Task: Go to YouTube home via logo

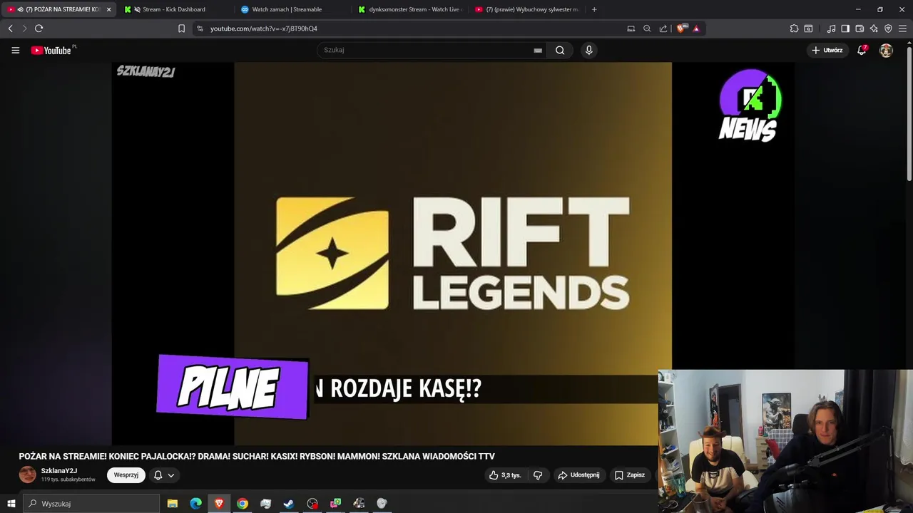Action: pos(51,50)
